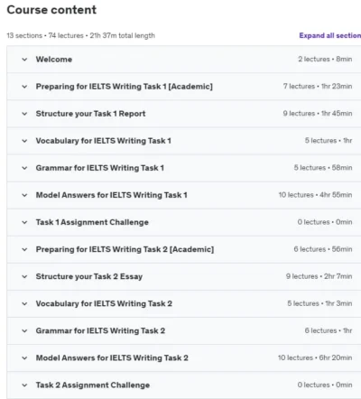This screenshot has height=399, width=361.
Task: Expand Preparing for IELTS Writing Task 1 chevron
Action: click(24, 87)
